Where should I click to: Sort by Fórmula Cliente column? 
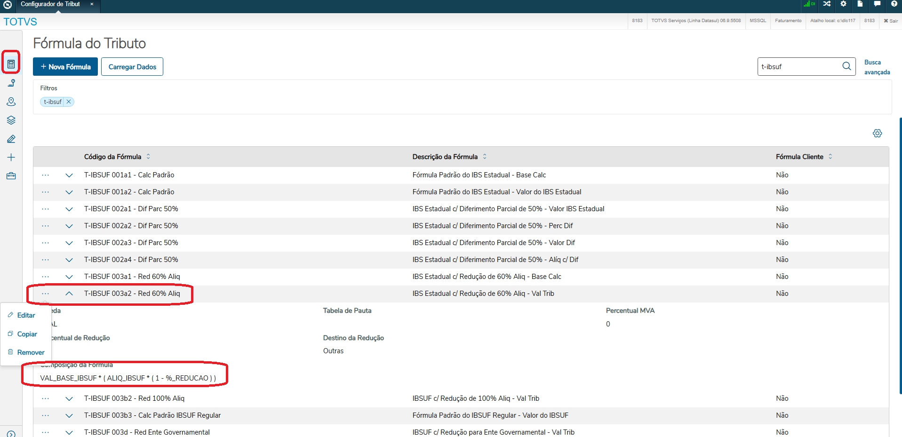click(804, 157)
